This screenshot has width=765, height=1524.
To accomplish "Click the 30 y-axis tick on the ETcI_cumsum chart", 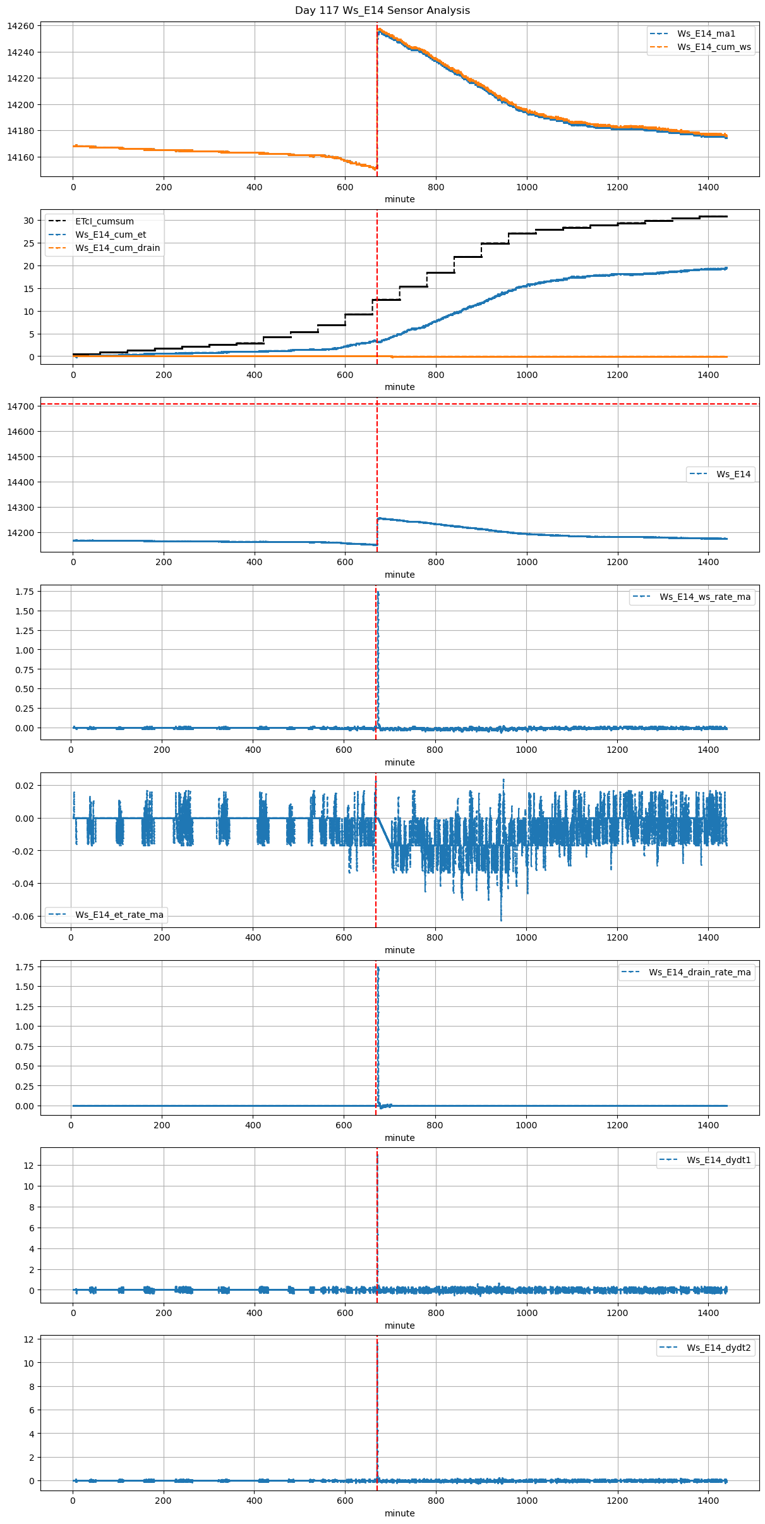I will pyautogui.click(x=28, y=221).
